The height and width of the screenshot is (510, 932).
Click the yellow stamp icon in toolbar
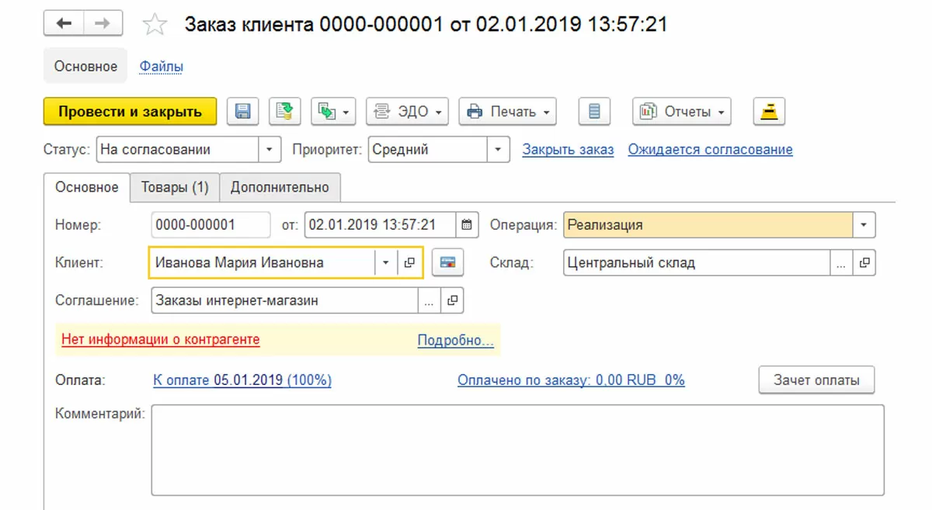click(769, 112)
